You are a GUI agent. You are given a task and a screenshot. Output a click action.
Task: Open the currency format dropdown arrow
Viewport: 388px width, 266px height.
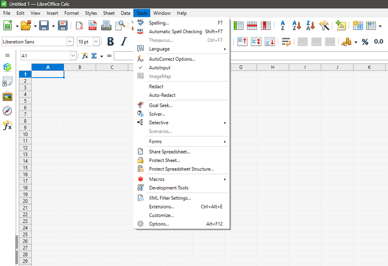[356, 42]
